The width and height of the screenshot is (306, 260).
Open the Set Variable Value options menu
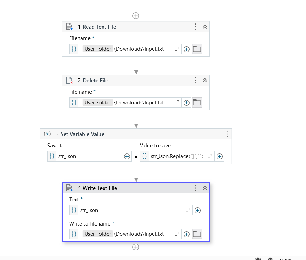[228, 134]
